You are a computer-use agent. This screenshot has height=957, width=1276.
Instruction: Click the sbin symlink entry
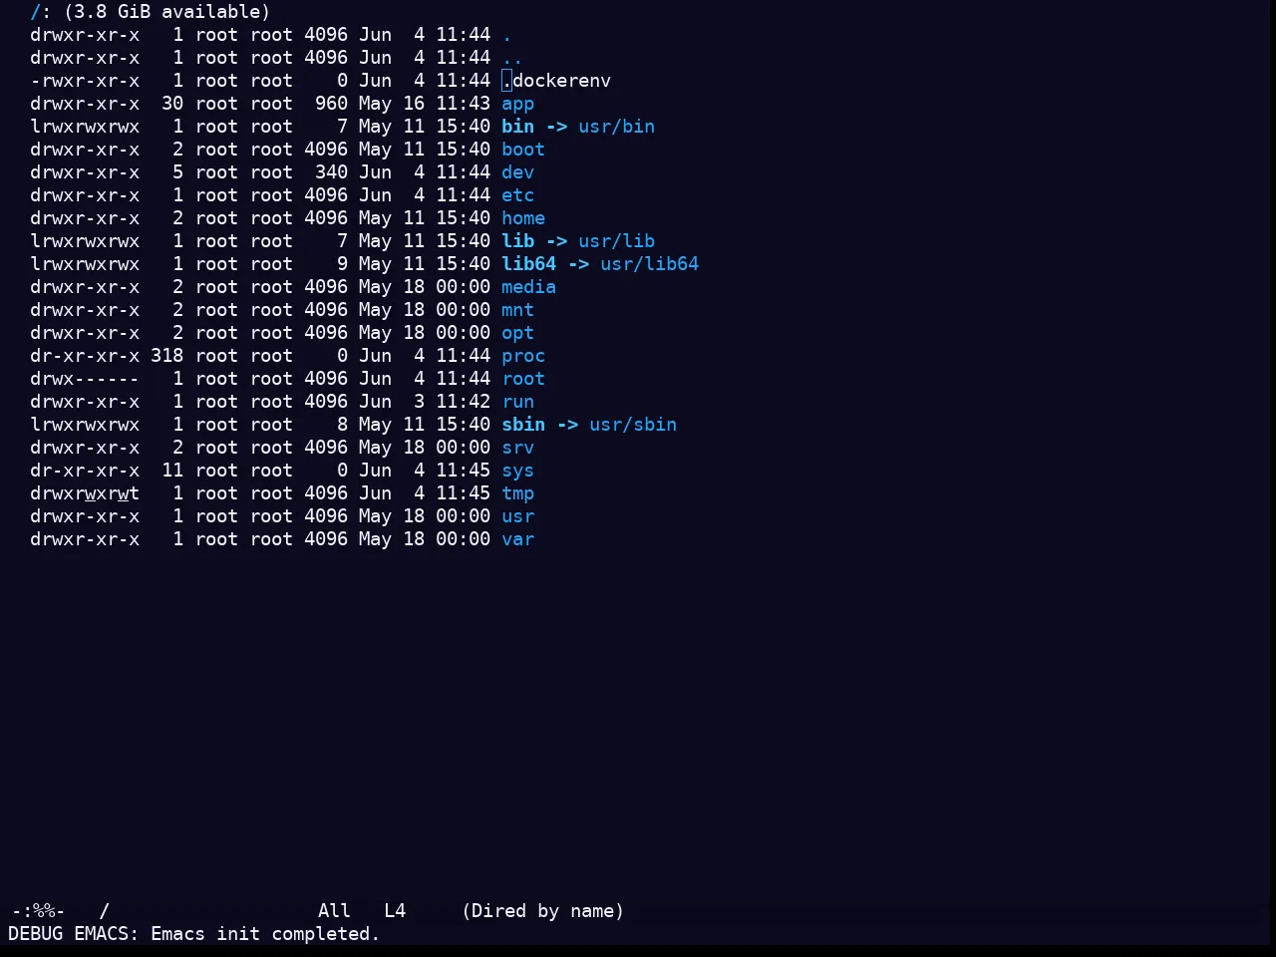pos(523,425)
